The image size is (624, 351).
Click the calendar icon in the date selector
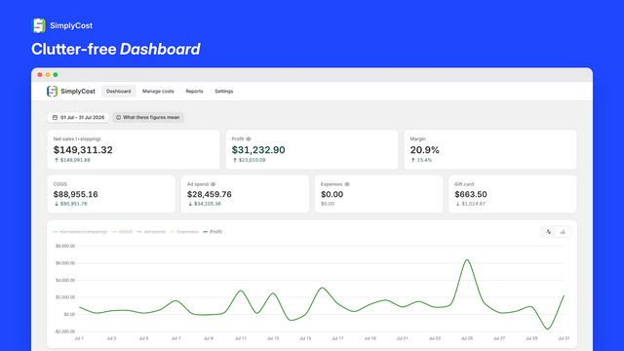coord(55,117)
